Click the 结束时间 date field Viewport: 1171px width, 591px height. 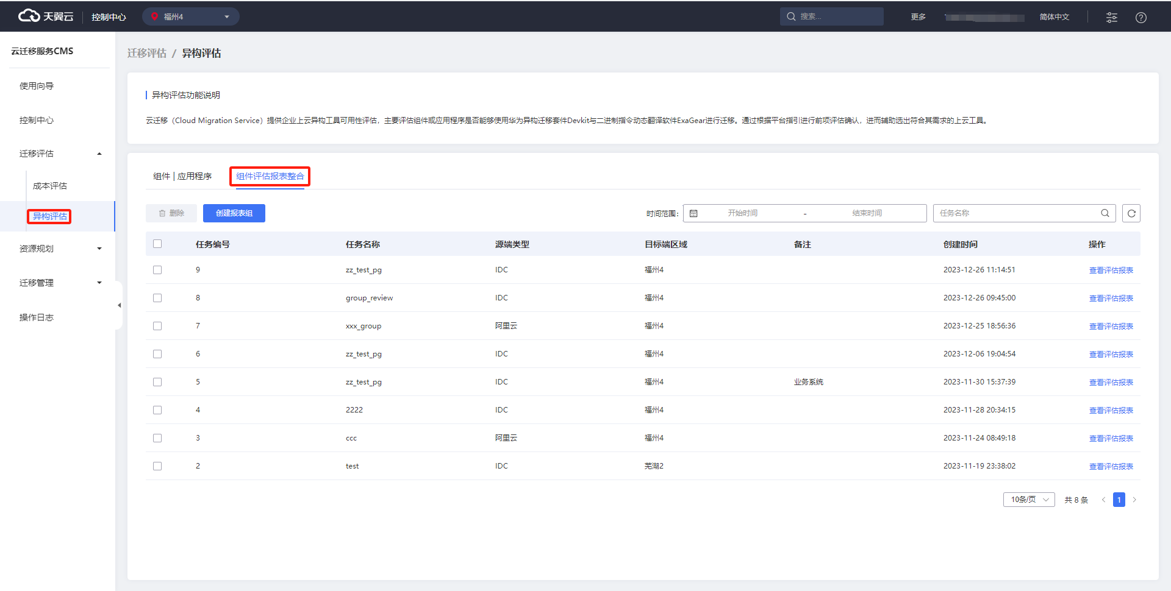[x=867, y=213]
